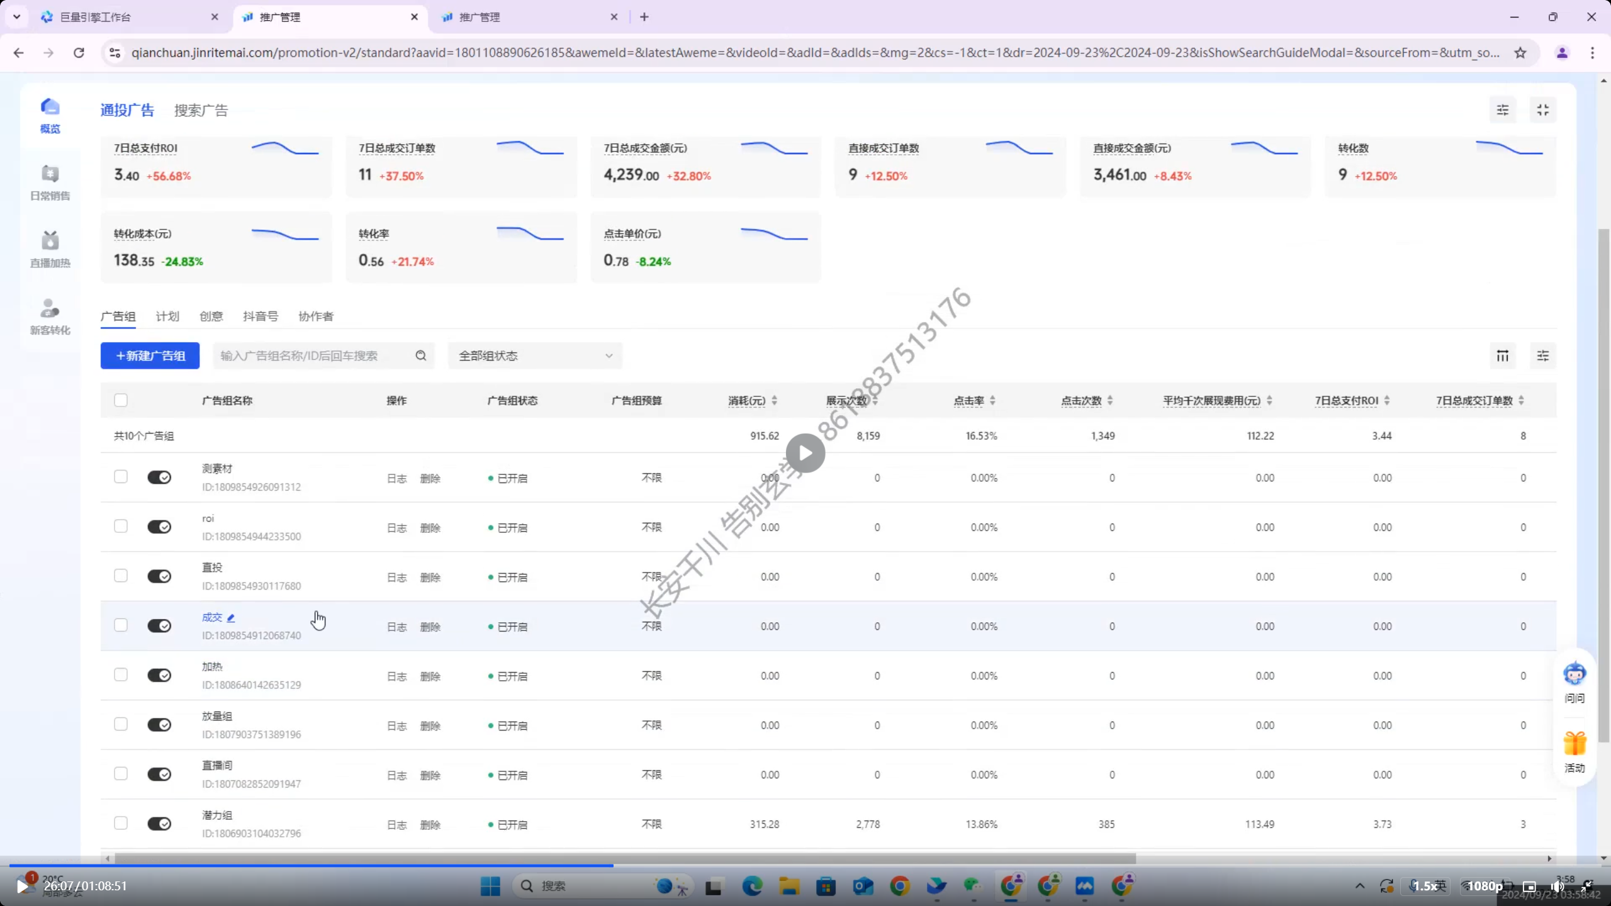Click the 新建广告组 button
The image size is (1611, 906).
tap(150, 355)
